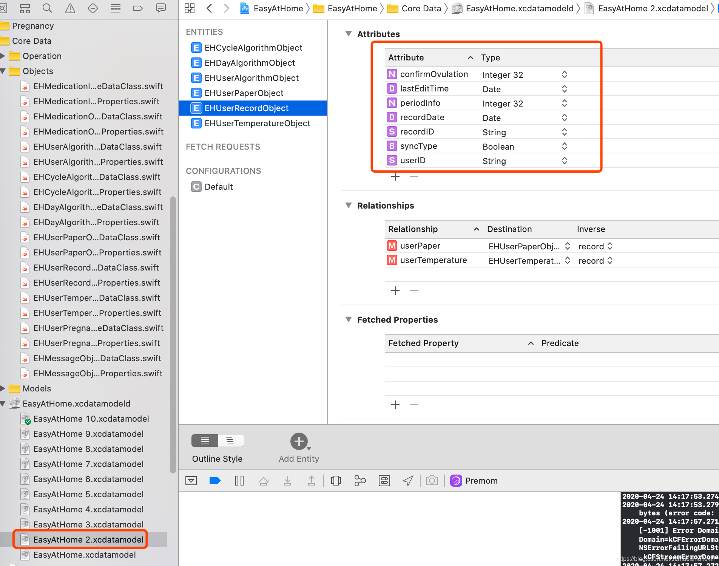Image resolution: width=719 pixels, height=566 pixels.
Task: Add a fetched property with plus button
Action: pyautogui.click(x=395, y=405)
